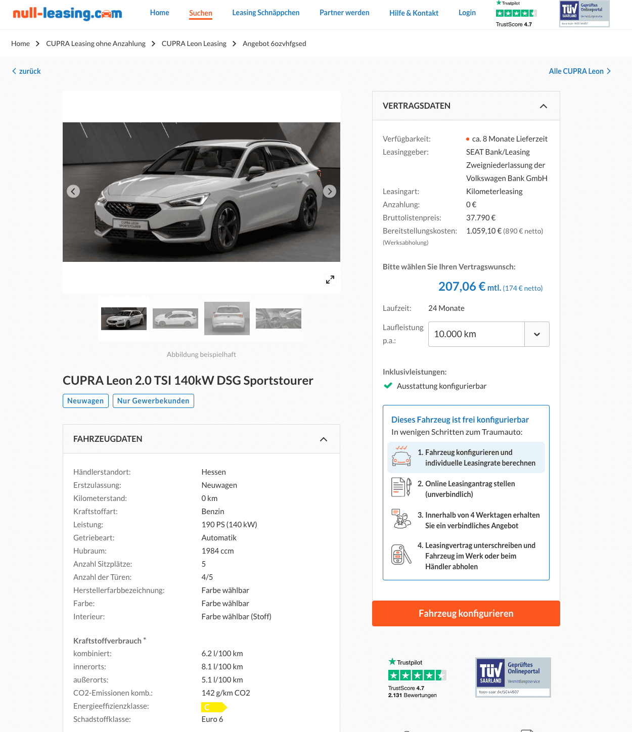632x732 pixels.
Task: Collapse the FAHRZEUGDATEN section
Action: [x=324, y=439]
